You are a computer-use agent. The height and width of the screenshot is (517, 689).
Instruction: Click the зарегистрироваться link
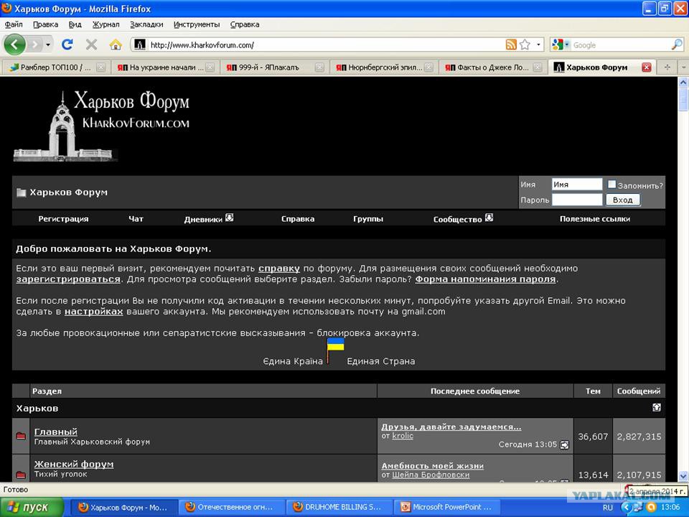tap(68, 279)
